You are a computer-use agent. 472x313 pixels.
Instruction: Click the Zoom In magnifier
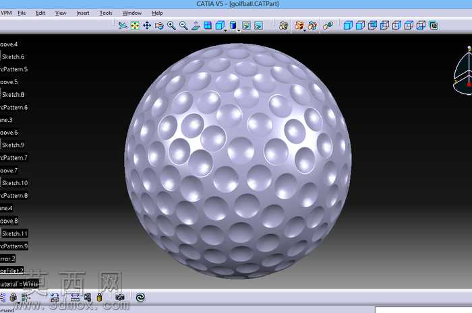(x=171, y=26)
